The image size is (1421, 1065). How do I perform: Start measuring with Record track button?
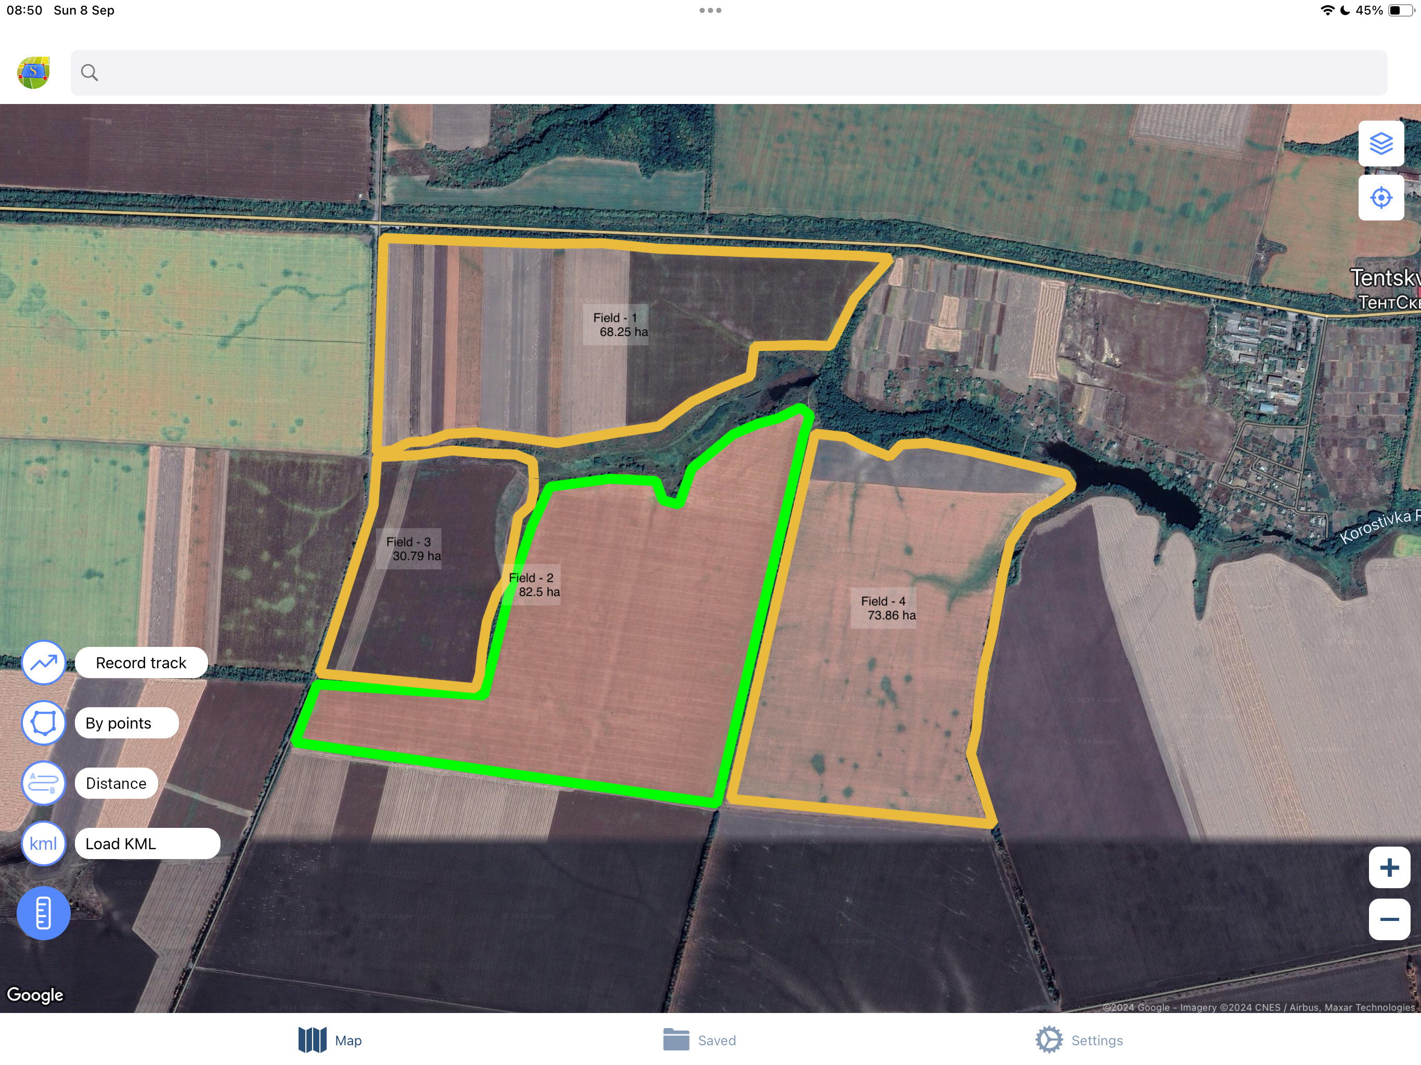click(x=141, y=663)
